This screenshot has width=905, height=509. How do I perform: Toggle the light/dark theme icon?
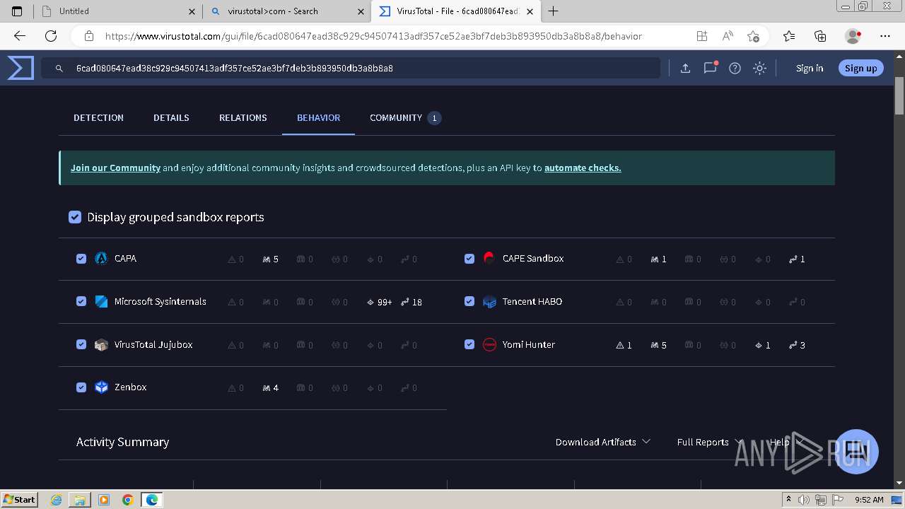point(759,68)
